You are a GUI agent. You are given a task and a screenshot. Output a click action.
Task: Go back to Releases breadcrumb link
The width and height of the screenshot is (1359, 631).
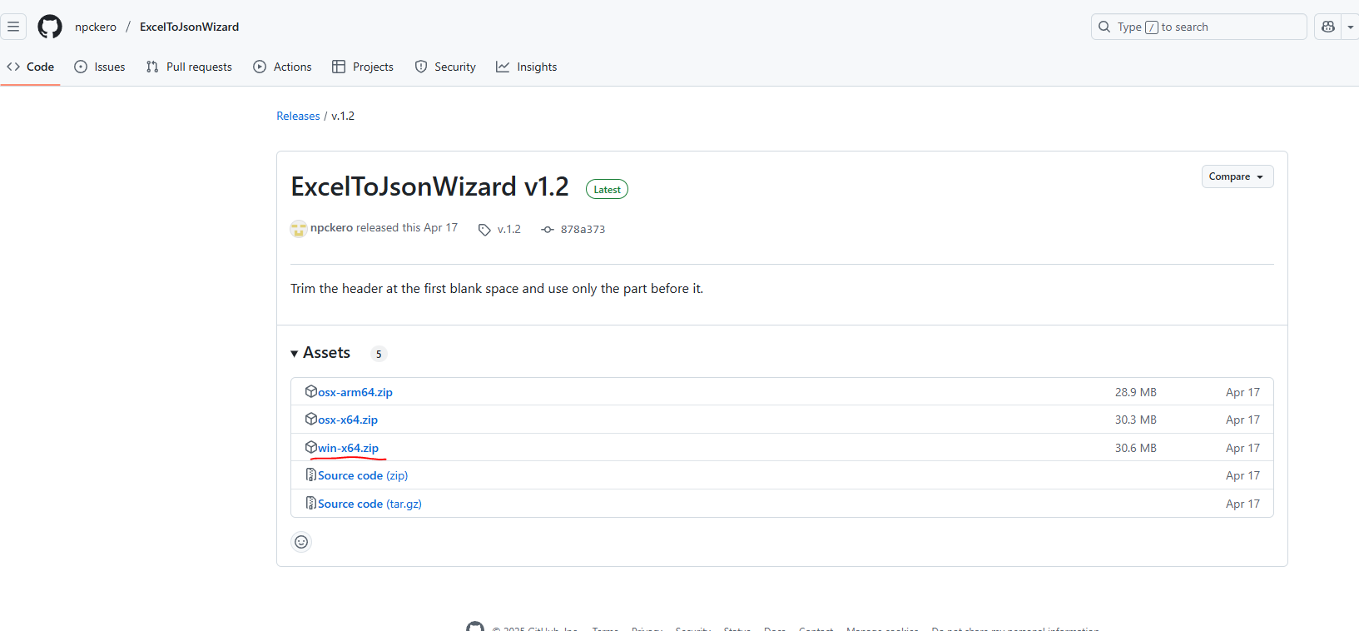coord(298,116)
